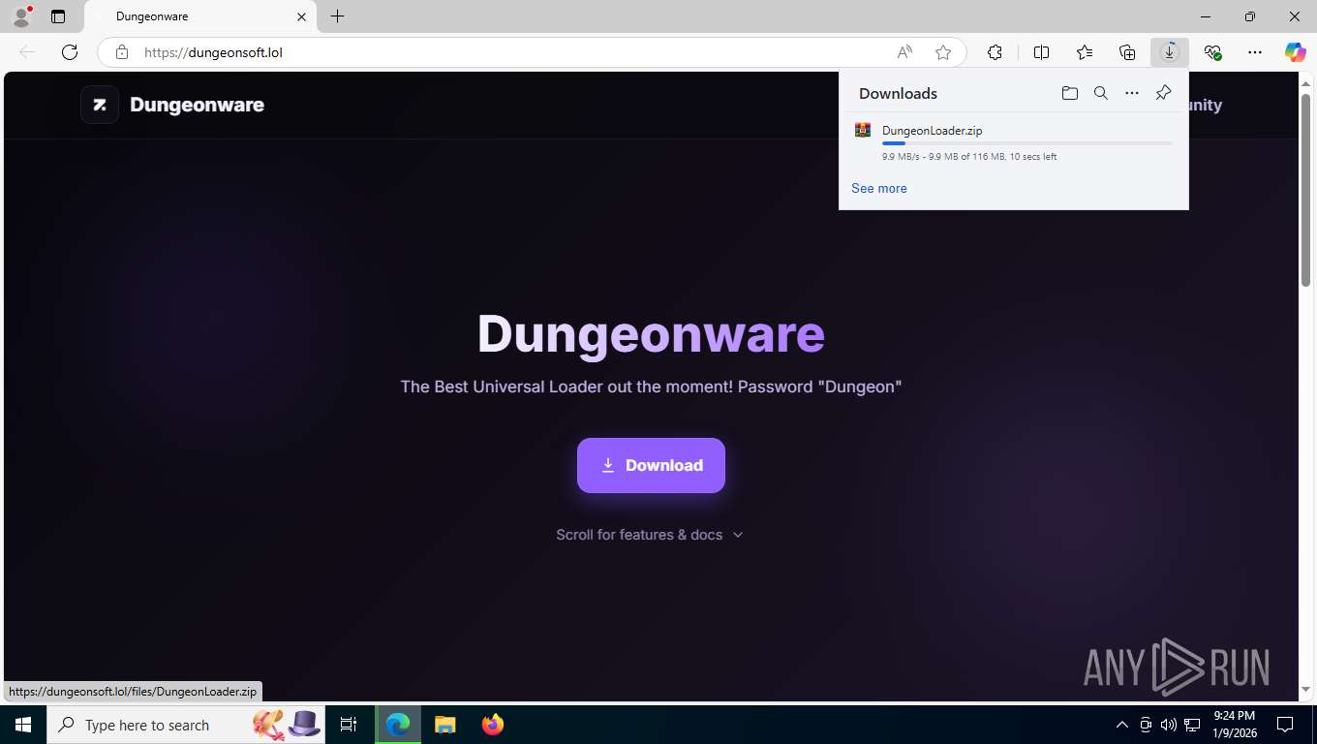Open the Favorites list icon

1085,52
